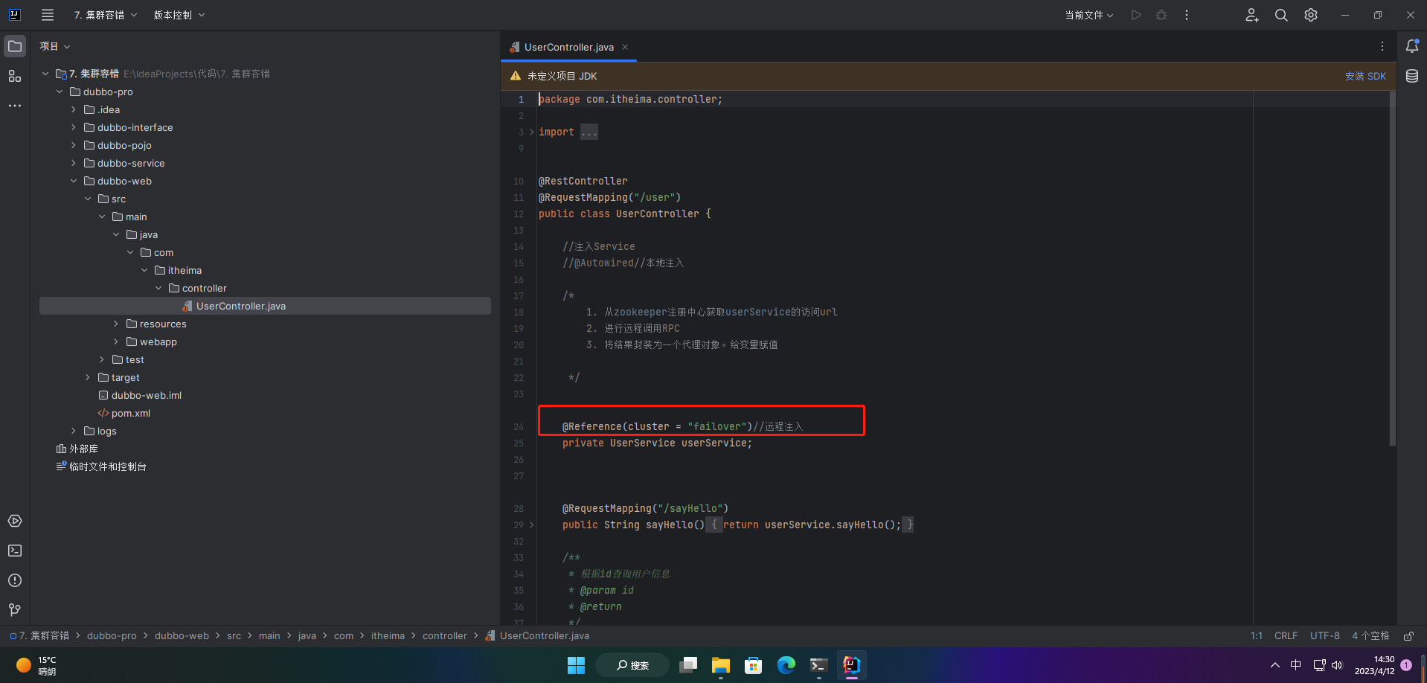
Task: Open Search Everywhere magnifier
Action: [x=1281, y=15]
